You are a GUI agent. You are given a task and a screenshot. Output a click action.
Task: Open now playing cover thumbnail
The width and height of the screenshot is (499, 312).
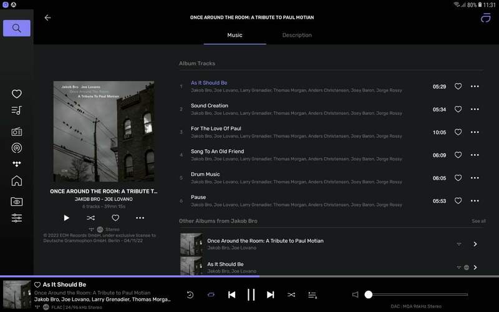[17, 295]
